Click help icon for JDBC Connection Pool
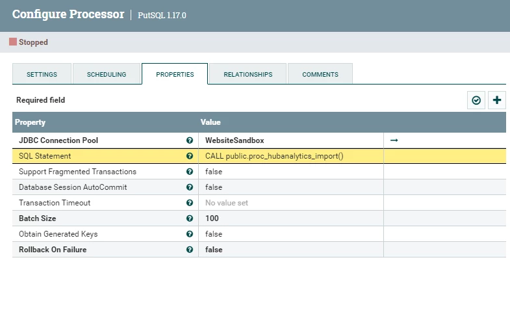The width and height of the screenshot is (510, 329). 190,140
